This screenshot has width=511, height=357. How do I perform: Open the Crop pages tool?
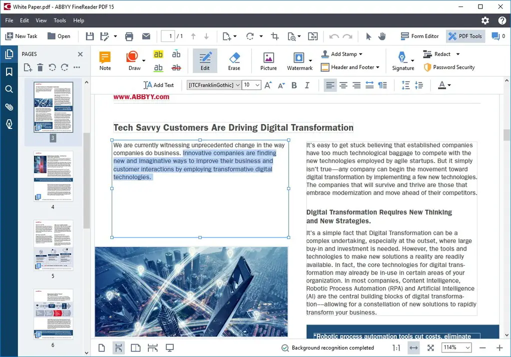274,36
